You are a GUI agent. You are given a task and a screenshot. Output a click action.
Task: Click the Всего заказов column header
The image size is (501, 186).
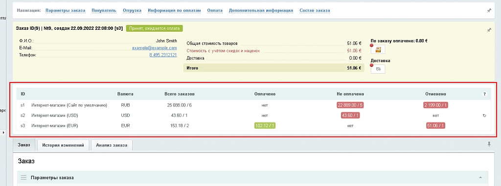[x=180, y=94]
